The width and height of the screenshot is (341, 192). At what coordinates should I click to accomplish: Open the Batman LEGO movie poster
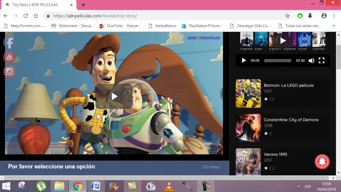(248, 93)
